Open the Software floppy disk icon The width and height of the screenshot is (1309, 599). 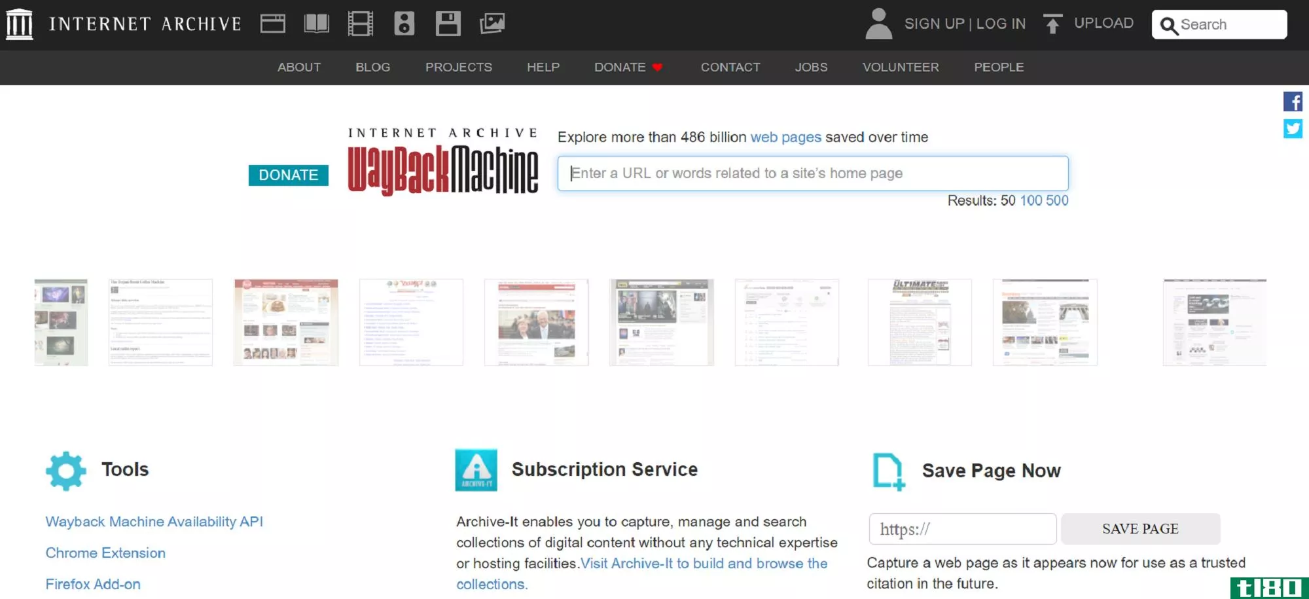point(448,24)
